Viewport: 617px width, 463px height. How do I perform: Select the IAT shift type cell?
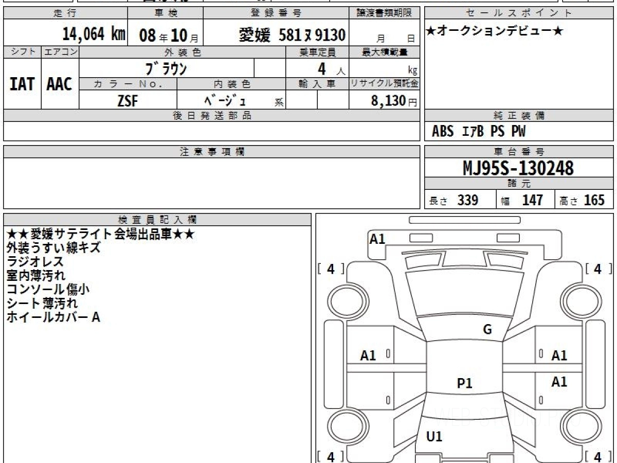pyautogui.click(x=22, y=84)
